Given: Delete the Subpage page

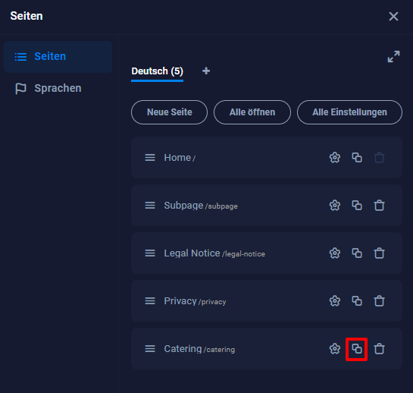Looking at the screenshot, I should pyautogui.click(x=380, y=206).
